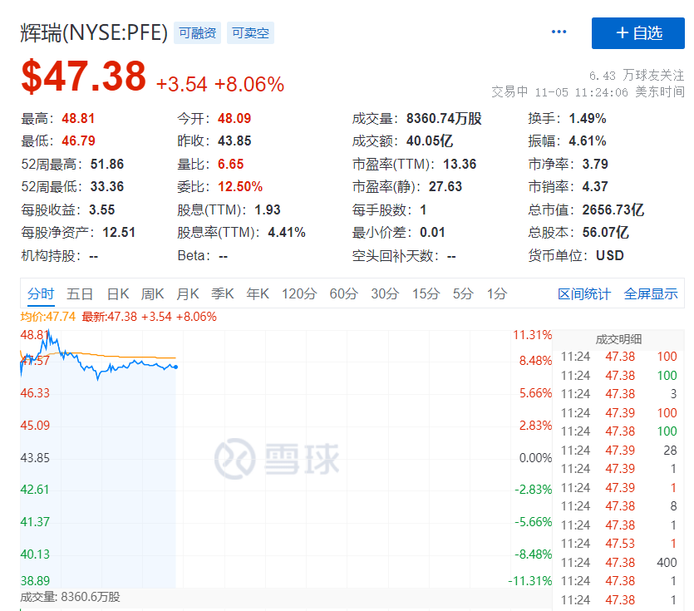Image resolution: width=694 pixels, height=611 pixels.
Task: Click the 今开 value 48.09
Action: tap(234, 119)
